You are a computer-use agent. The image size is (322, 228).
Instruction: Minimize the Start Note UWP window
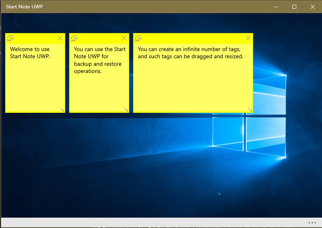point(276,6)
